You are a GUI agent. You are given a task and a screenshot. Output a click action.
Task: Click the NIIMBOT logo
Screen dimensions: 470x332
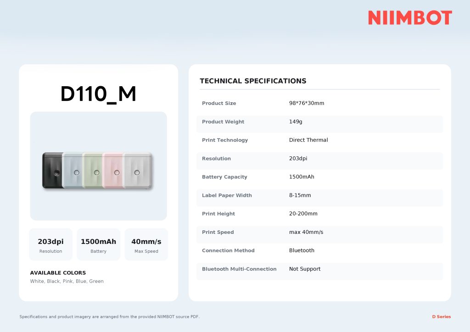(x=410, y=18)
